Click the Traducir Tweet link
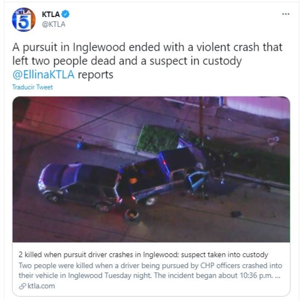Screen dimensions: 302x301 pyautogui.click(x=32, y=87)
